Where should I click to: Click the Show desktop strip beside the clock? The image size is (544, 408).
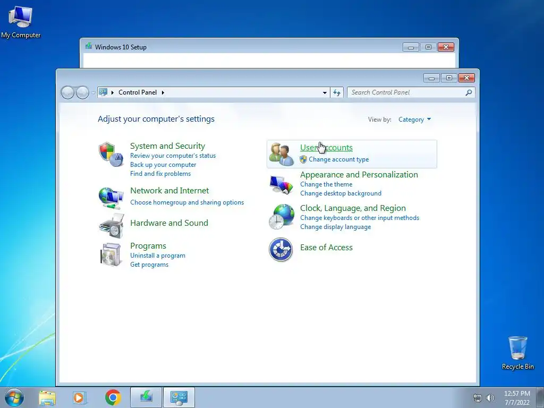click(x=540, y=397)
